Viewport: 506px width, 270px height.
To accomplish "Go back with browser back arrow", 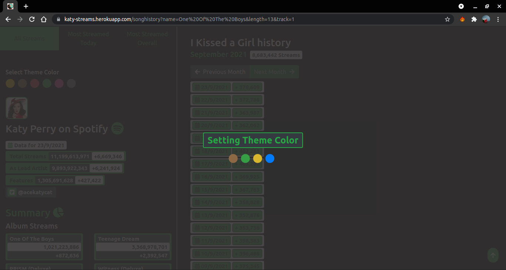I will coord(8,19).
